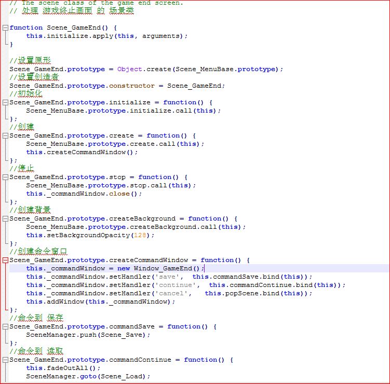
Task: Click 'Object' in the Object.create line
Action: 130,69
